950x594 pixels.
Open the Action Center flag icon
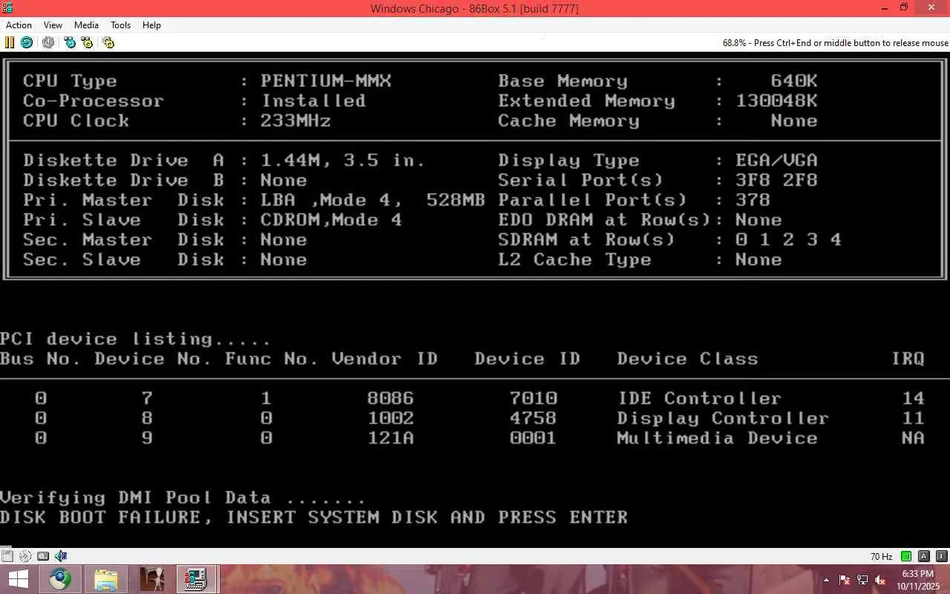pyautogui.click(x=845, y=580)
